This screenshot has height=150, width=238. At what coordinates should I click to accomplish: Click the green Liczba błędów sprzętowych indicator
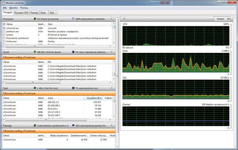point(35,126)
